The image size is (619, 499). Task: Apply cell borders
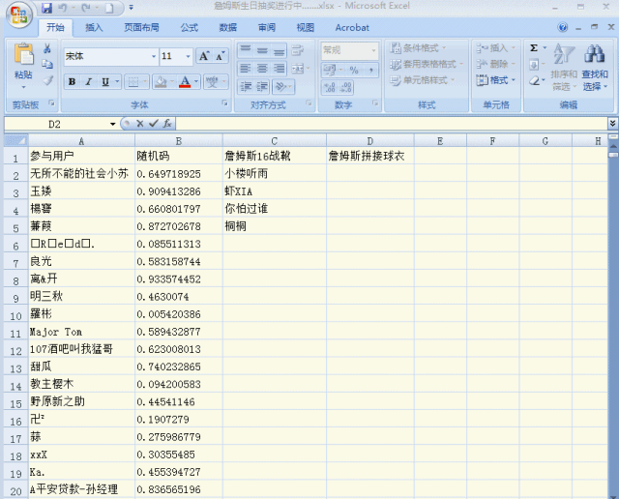(x=133, y=82)
